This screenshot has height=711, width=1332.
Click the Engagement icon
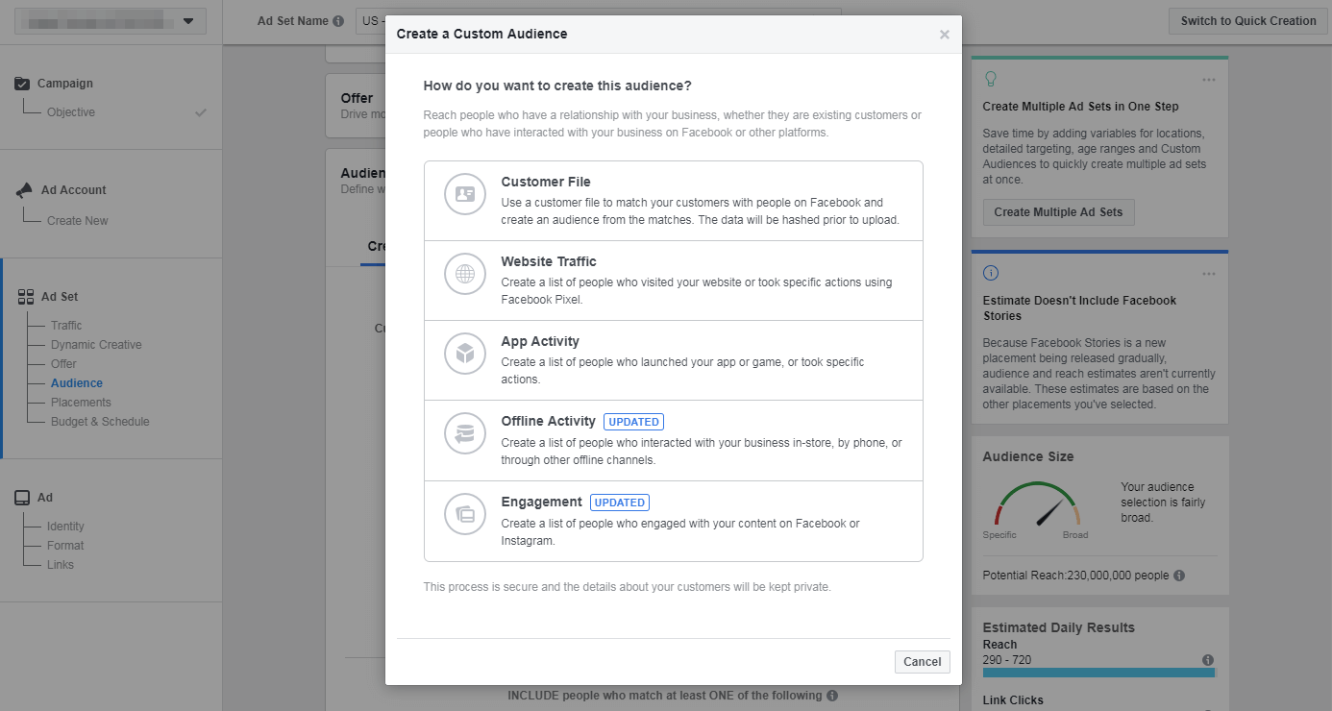[x=465, y=514]
